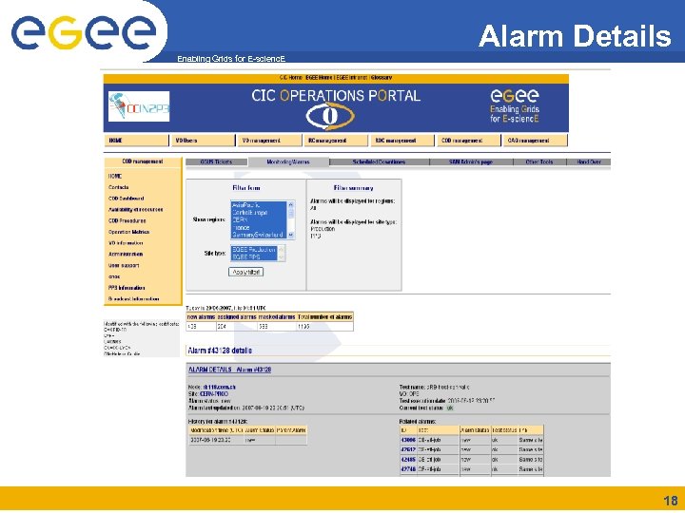Open related alarm ID 42748
Image resolution: width=685 pixels, height=513 pixels.
[408, 469]
